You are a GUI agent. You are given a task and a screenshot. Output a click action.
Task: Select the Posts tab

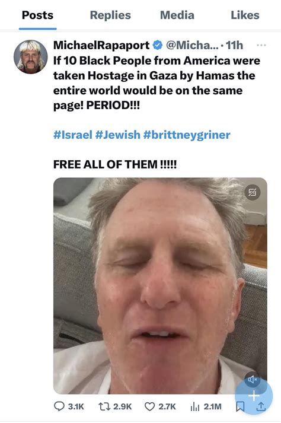click(37, 15)
